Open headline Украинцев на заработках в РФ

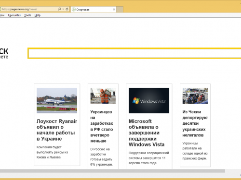(102, 126)
